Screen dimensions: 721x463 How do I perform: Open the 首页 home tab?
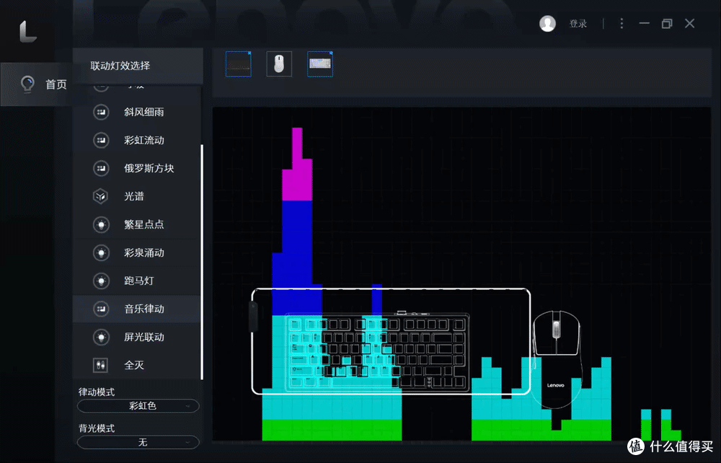[36, 84]
